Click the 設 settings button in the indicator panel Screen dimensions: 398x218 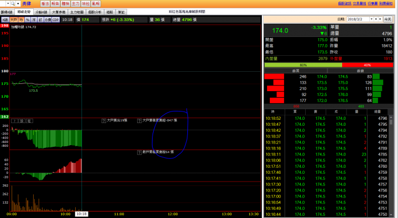coord(22,121)
